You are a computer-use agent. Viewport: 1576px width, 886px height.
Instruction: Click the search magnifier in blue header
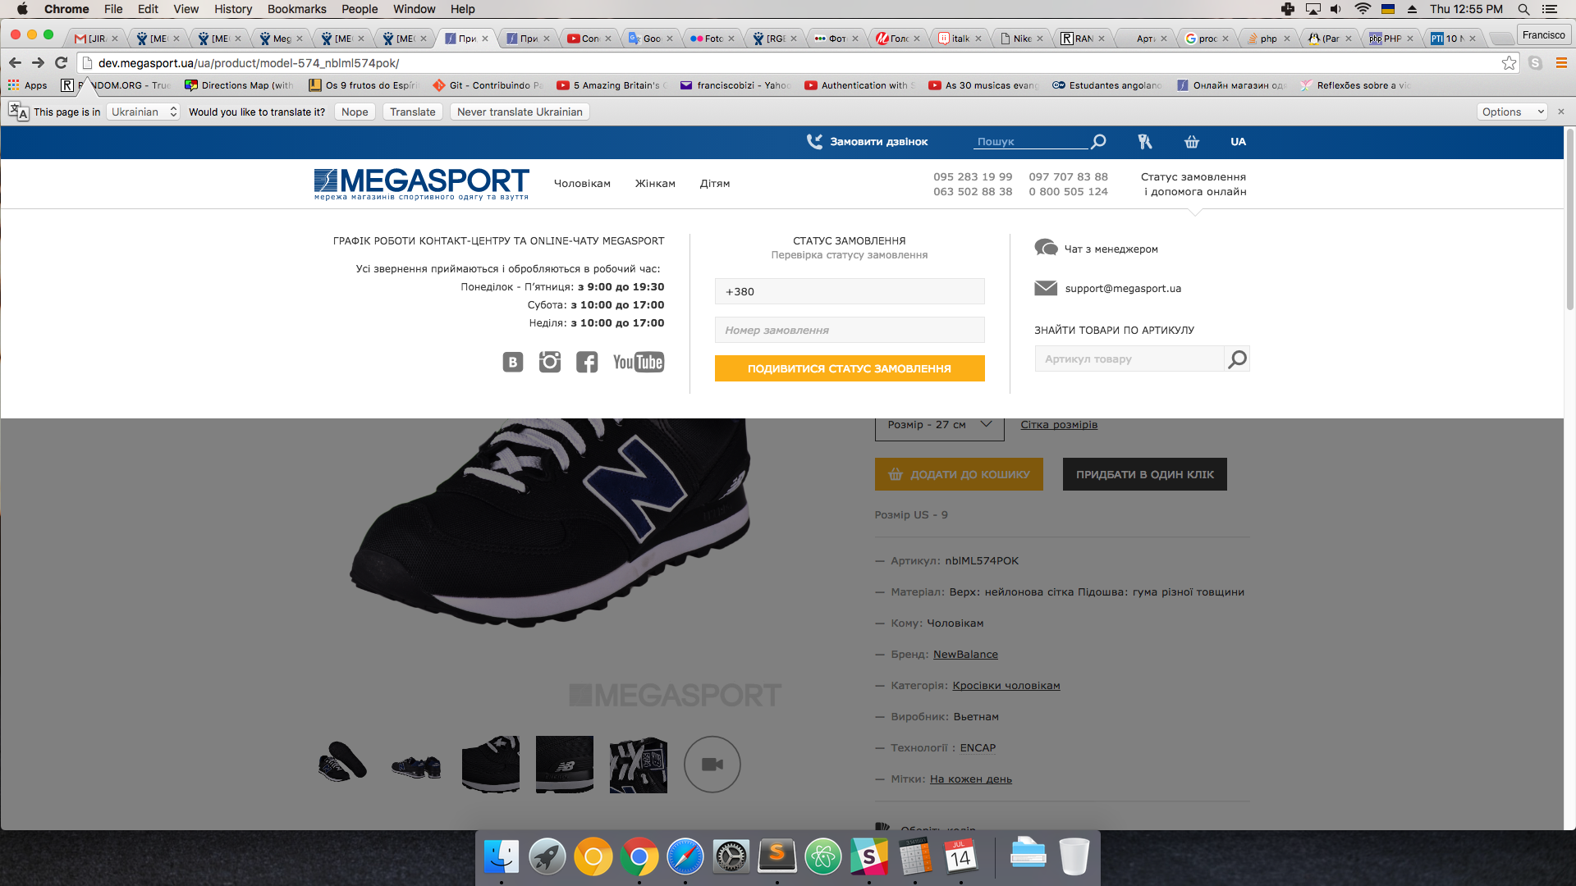pos(1098,142)
